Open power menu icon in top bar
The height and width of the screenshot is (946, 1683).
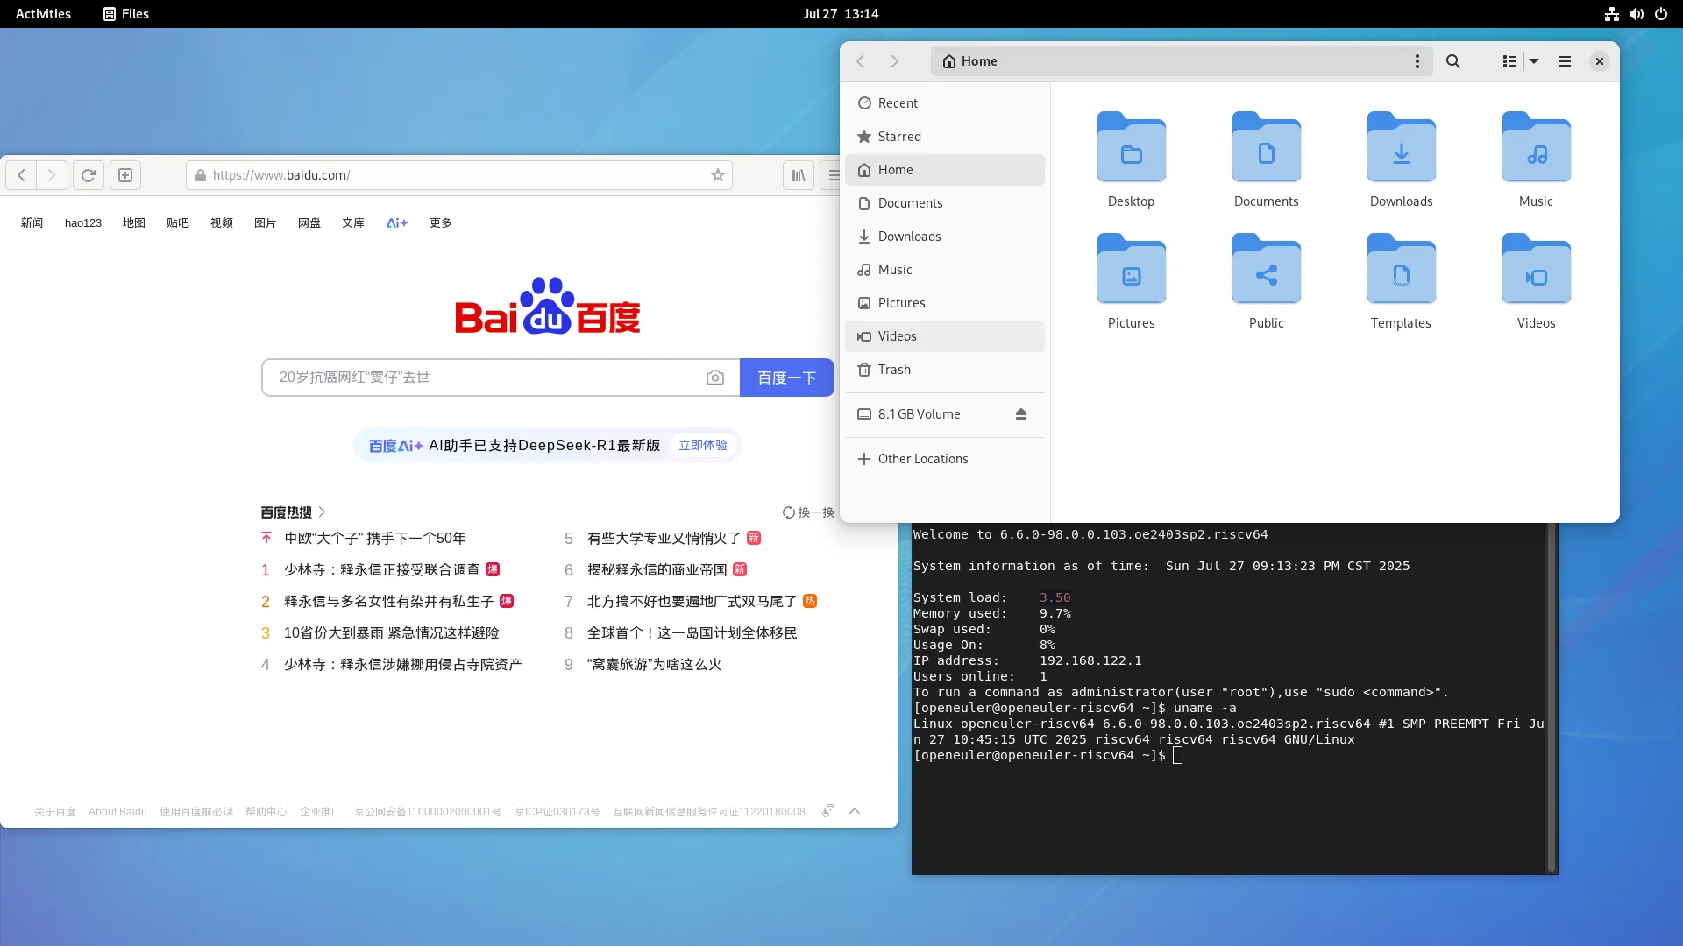(1660, 14)
